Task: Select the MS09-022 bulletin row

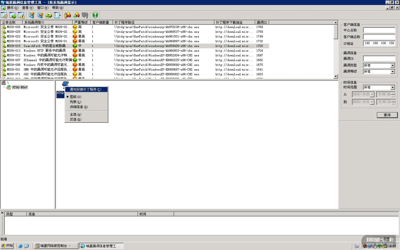Action: coord(135,37)
